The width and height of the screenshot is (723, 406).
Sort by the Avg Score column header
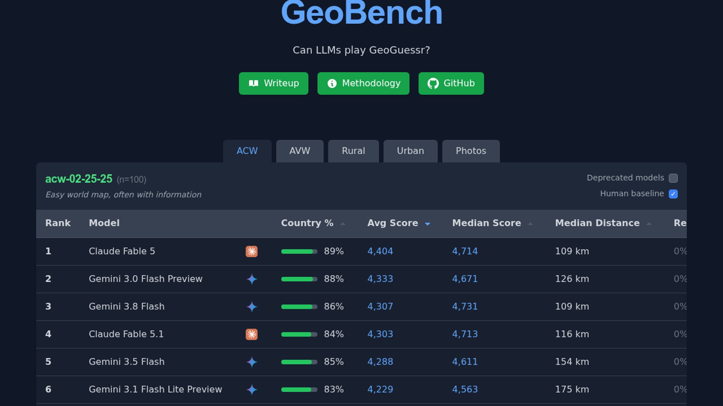coord(398,223)
